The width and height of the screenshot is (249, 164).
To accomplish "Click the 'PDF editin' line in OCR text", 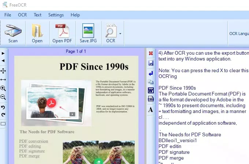I will (170, 146).
